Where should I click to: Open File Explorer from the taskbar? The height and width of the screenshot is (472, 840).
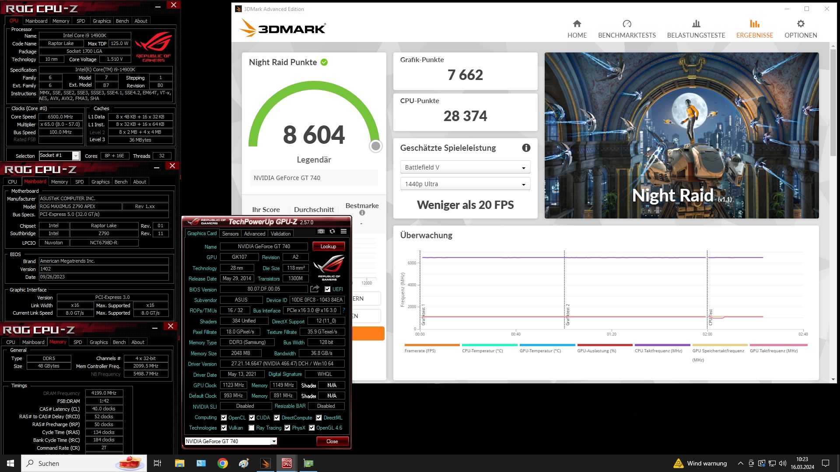point(179,463)
